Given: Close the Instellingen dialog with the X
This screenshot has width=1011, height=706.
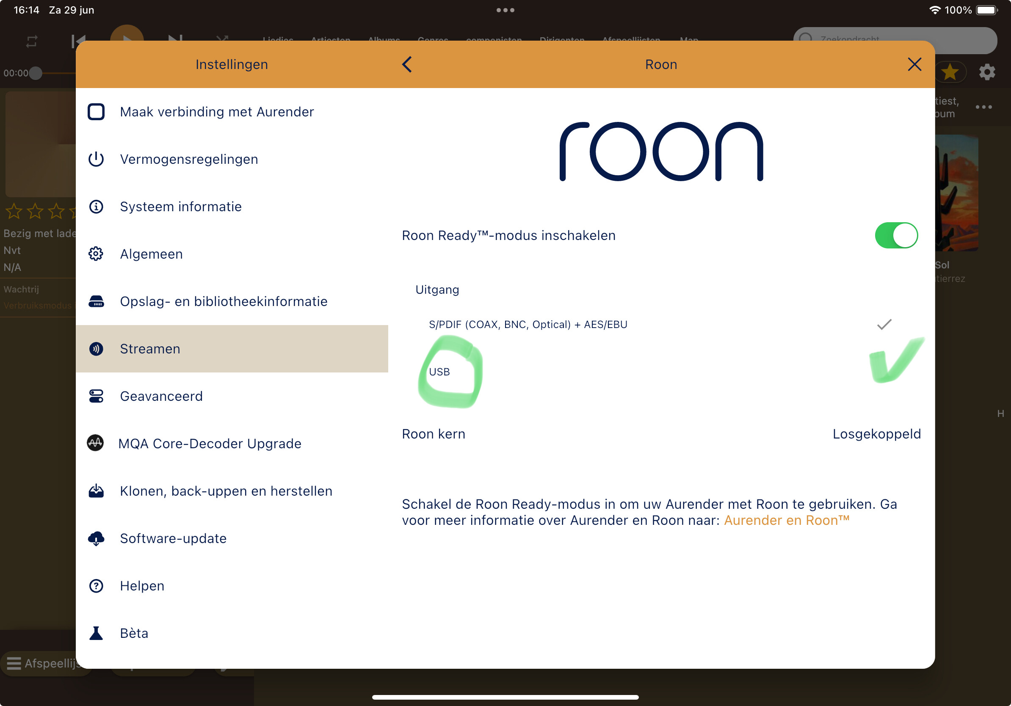Looking at the screenshot, I should coord(914,64).
